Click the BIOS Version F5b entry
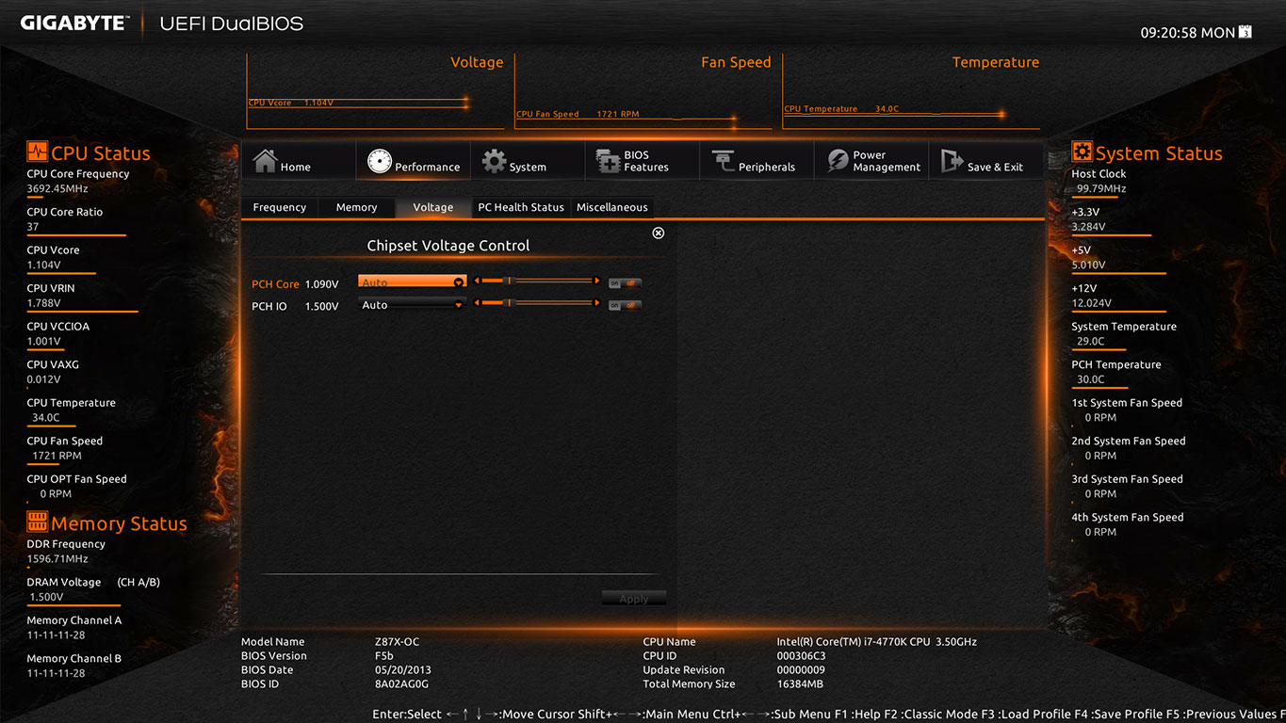 [384, 656]
